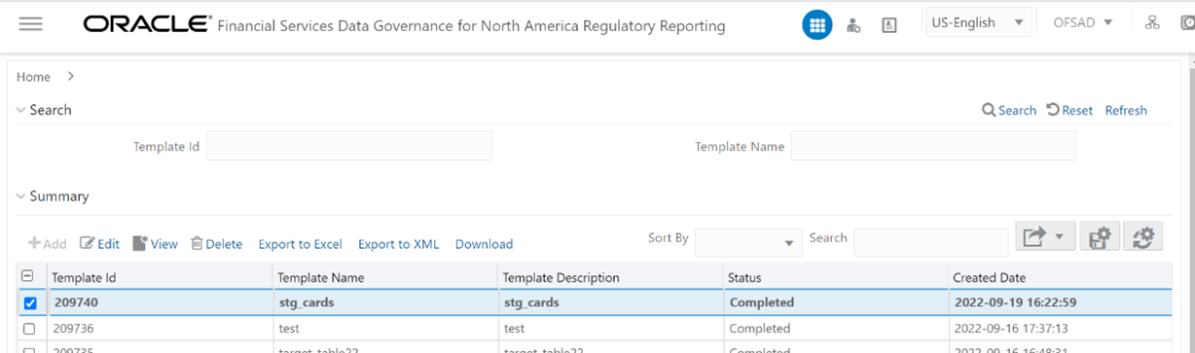Click the breadcrumb chevron after Home
Viewport: 1195px width, 353px height.
tap(71, 76)
